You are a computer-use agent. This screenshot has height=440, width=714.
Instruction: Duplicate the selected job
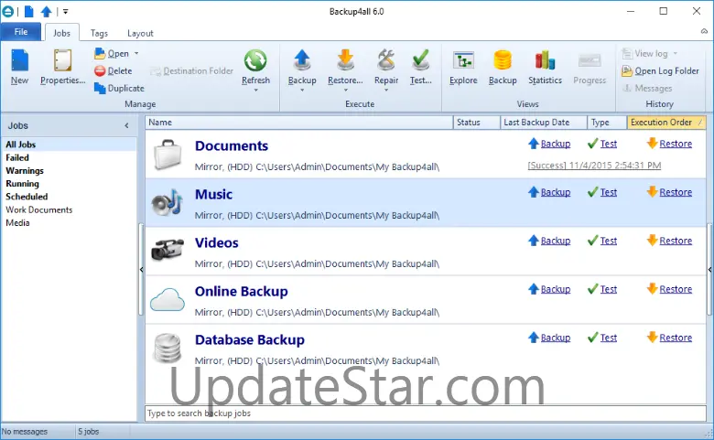pos(119,88)
